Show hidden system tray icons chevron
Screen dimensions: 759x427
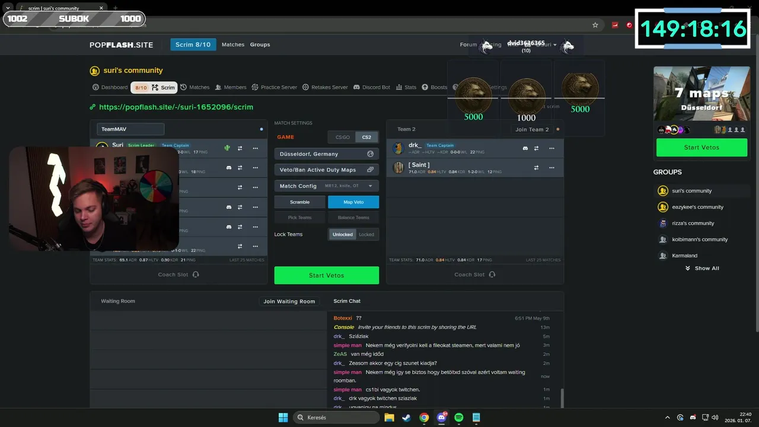tap(668, 418)
